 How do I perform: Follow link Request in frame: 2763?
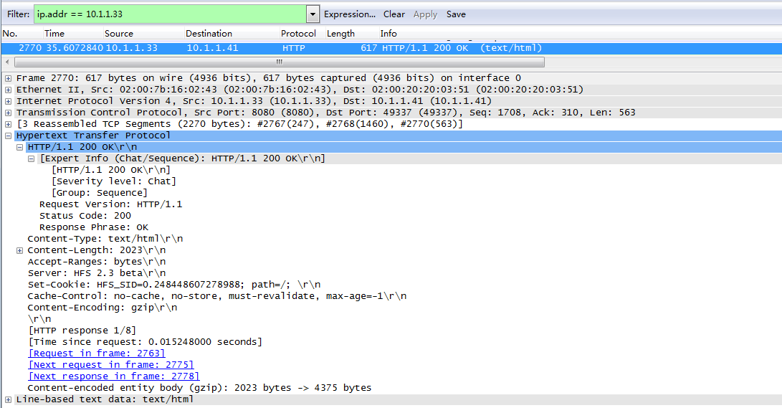tap(97, 353)
